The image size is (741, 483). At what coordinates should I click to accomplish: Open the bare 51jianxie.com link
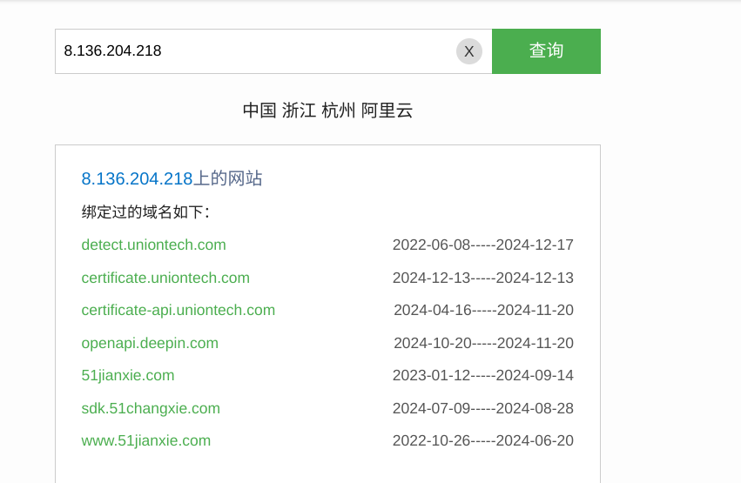(128, 375)
